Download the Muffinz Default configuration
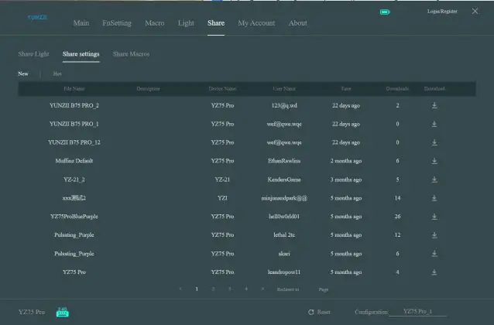The height and width of the screenshot is (325, 494). click(434, 161)
